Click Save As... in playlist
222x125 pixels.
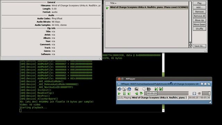pyautogui.click(x=199, y=46)
